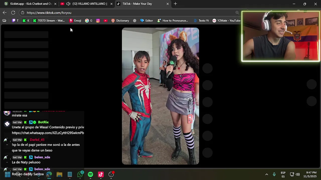Viewport: 321px width, 180px height.
Task: Click the microphone icon in system tray
Action: click(274, 174)
